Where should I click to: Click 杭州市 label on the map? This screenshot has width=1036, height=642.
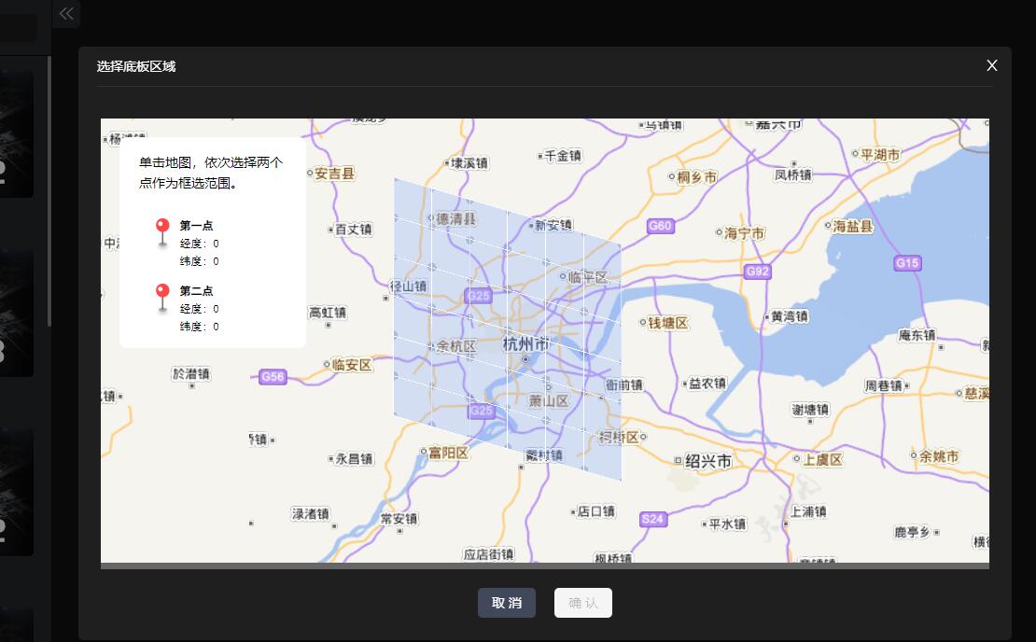525,344
